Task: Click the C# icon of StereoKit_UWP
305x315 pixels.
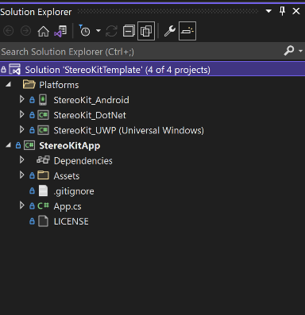Action: pos(43,130)
